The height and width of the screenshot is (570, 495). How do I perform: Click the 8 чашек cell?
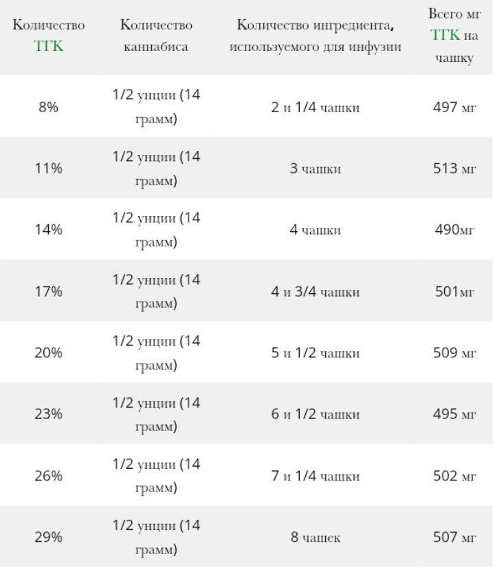(x=316, y=537)
